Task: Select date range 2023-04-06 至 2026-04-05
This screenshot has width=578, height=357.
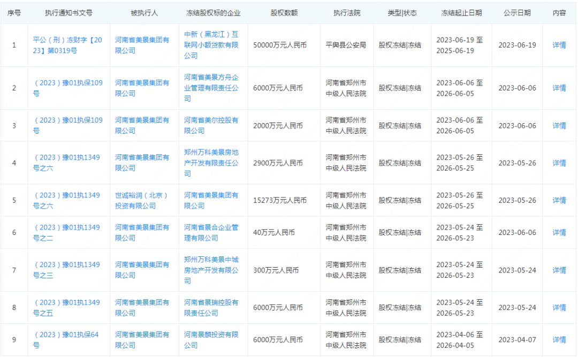Action: pyautogui.click(x=460, y=340)
